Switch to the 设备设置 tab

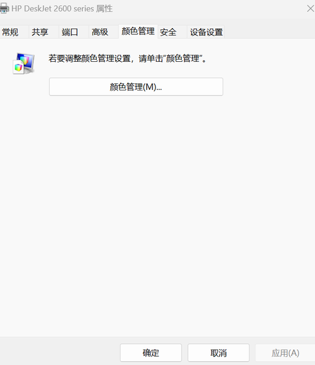(206, 32)
